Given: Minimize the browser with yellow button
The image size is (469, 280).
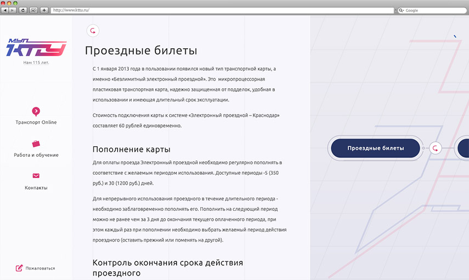Looking at the screenshot, I should (9, 3).
